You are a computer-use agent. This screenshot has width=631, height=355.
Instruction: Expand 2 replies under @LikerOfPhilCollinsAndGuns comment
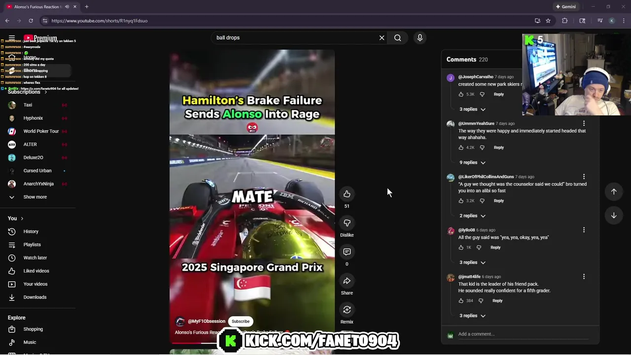tap(472, 215)
